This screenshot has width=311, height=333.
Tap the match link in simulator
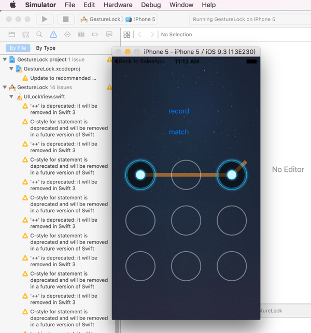(x=179, y=132)
